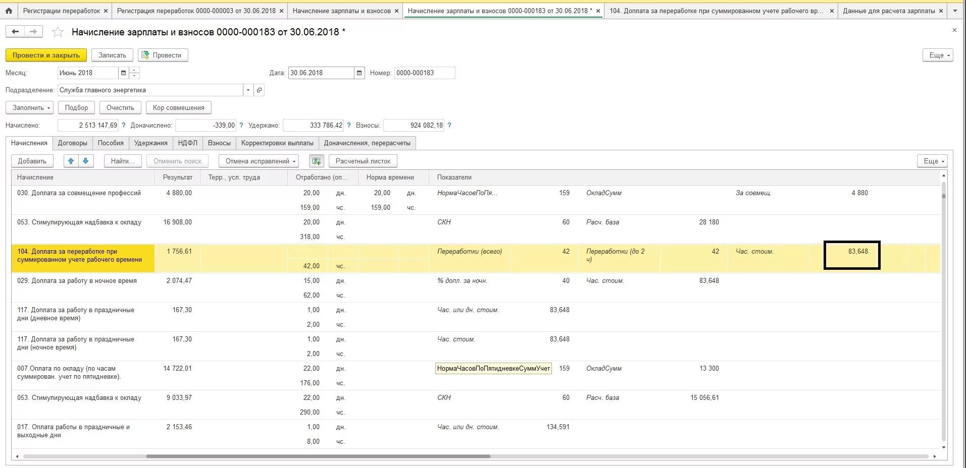This screenshot has height=468, width=966.
Task: Open the home page icon tab
Action: [9, 10]
